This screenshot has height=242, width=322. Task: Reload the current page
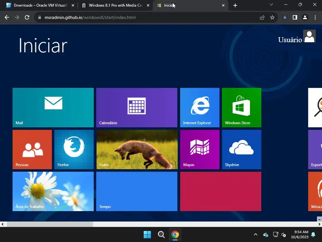[x=27, y=18]
